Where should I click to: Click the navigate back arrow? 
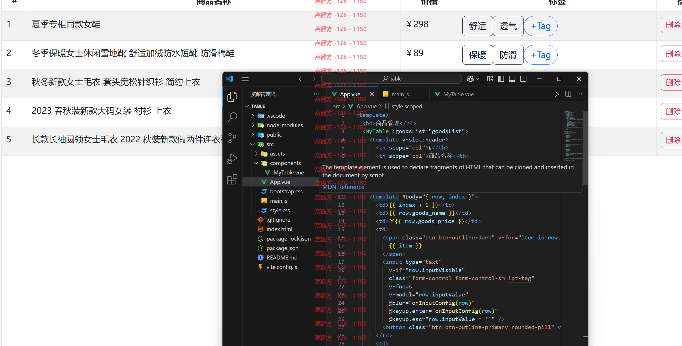[x=301, y=79]
